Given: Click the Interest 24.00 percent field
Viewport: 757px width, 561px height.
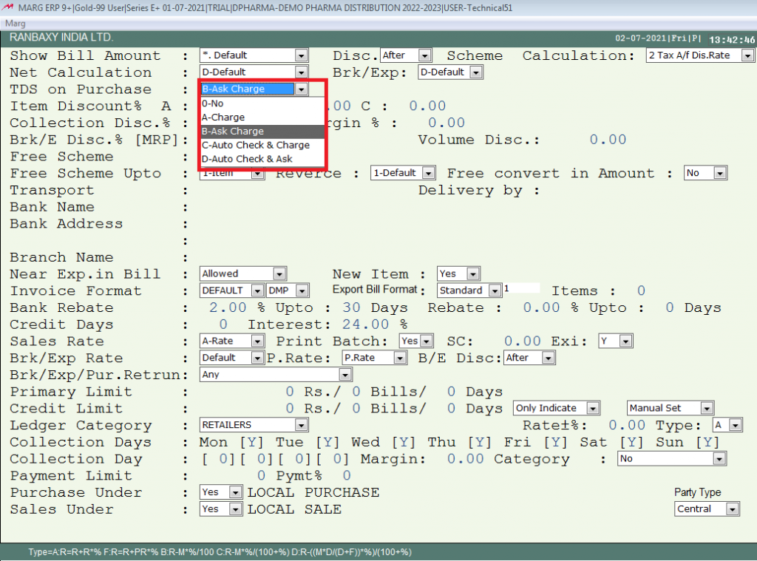Looking at the screenshot, I should pyautogui.click(x=365, y=325).
